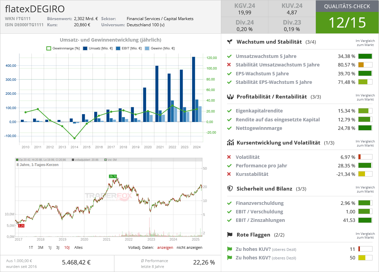Click the red 3,25 low marker on chart

[x=21, y=226]
